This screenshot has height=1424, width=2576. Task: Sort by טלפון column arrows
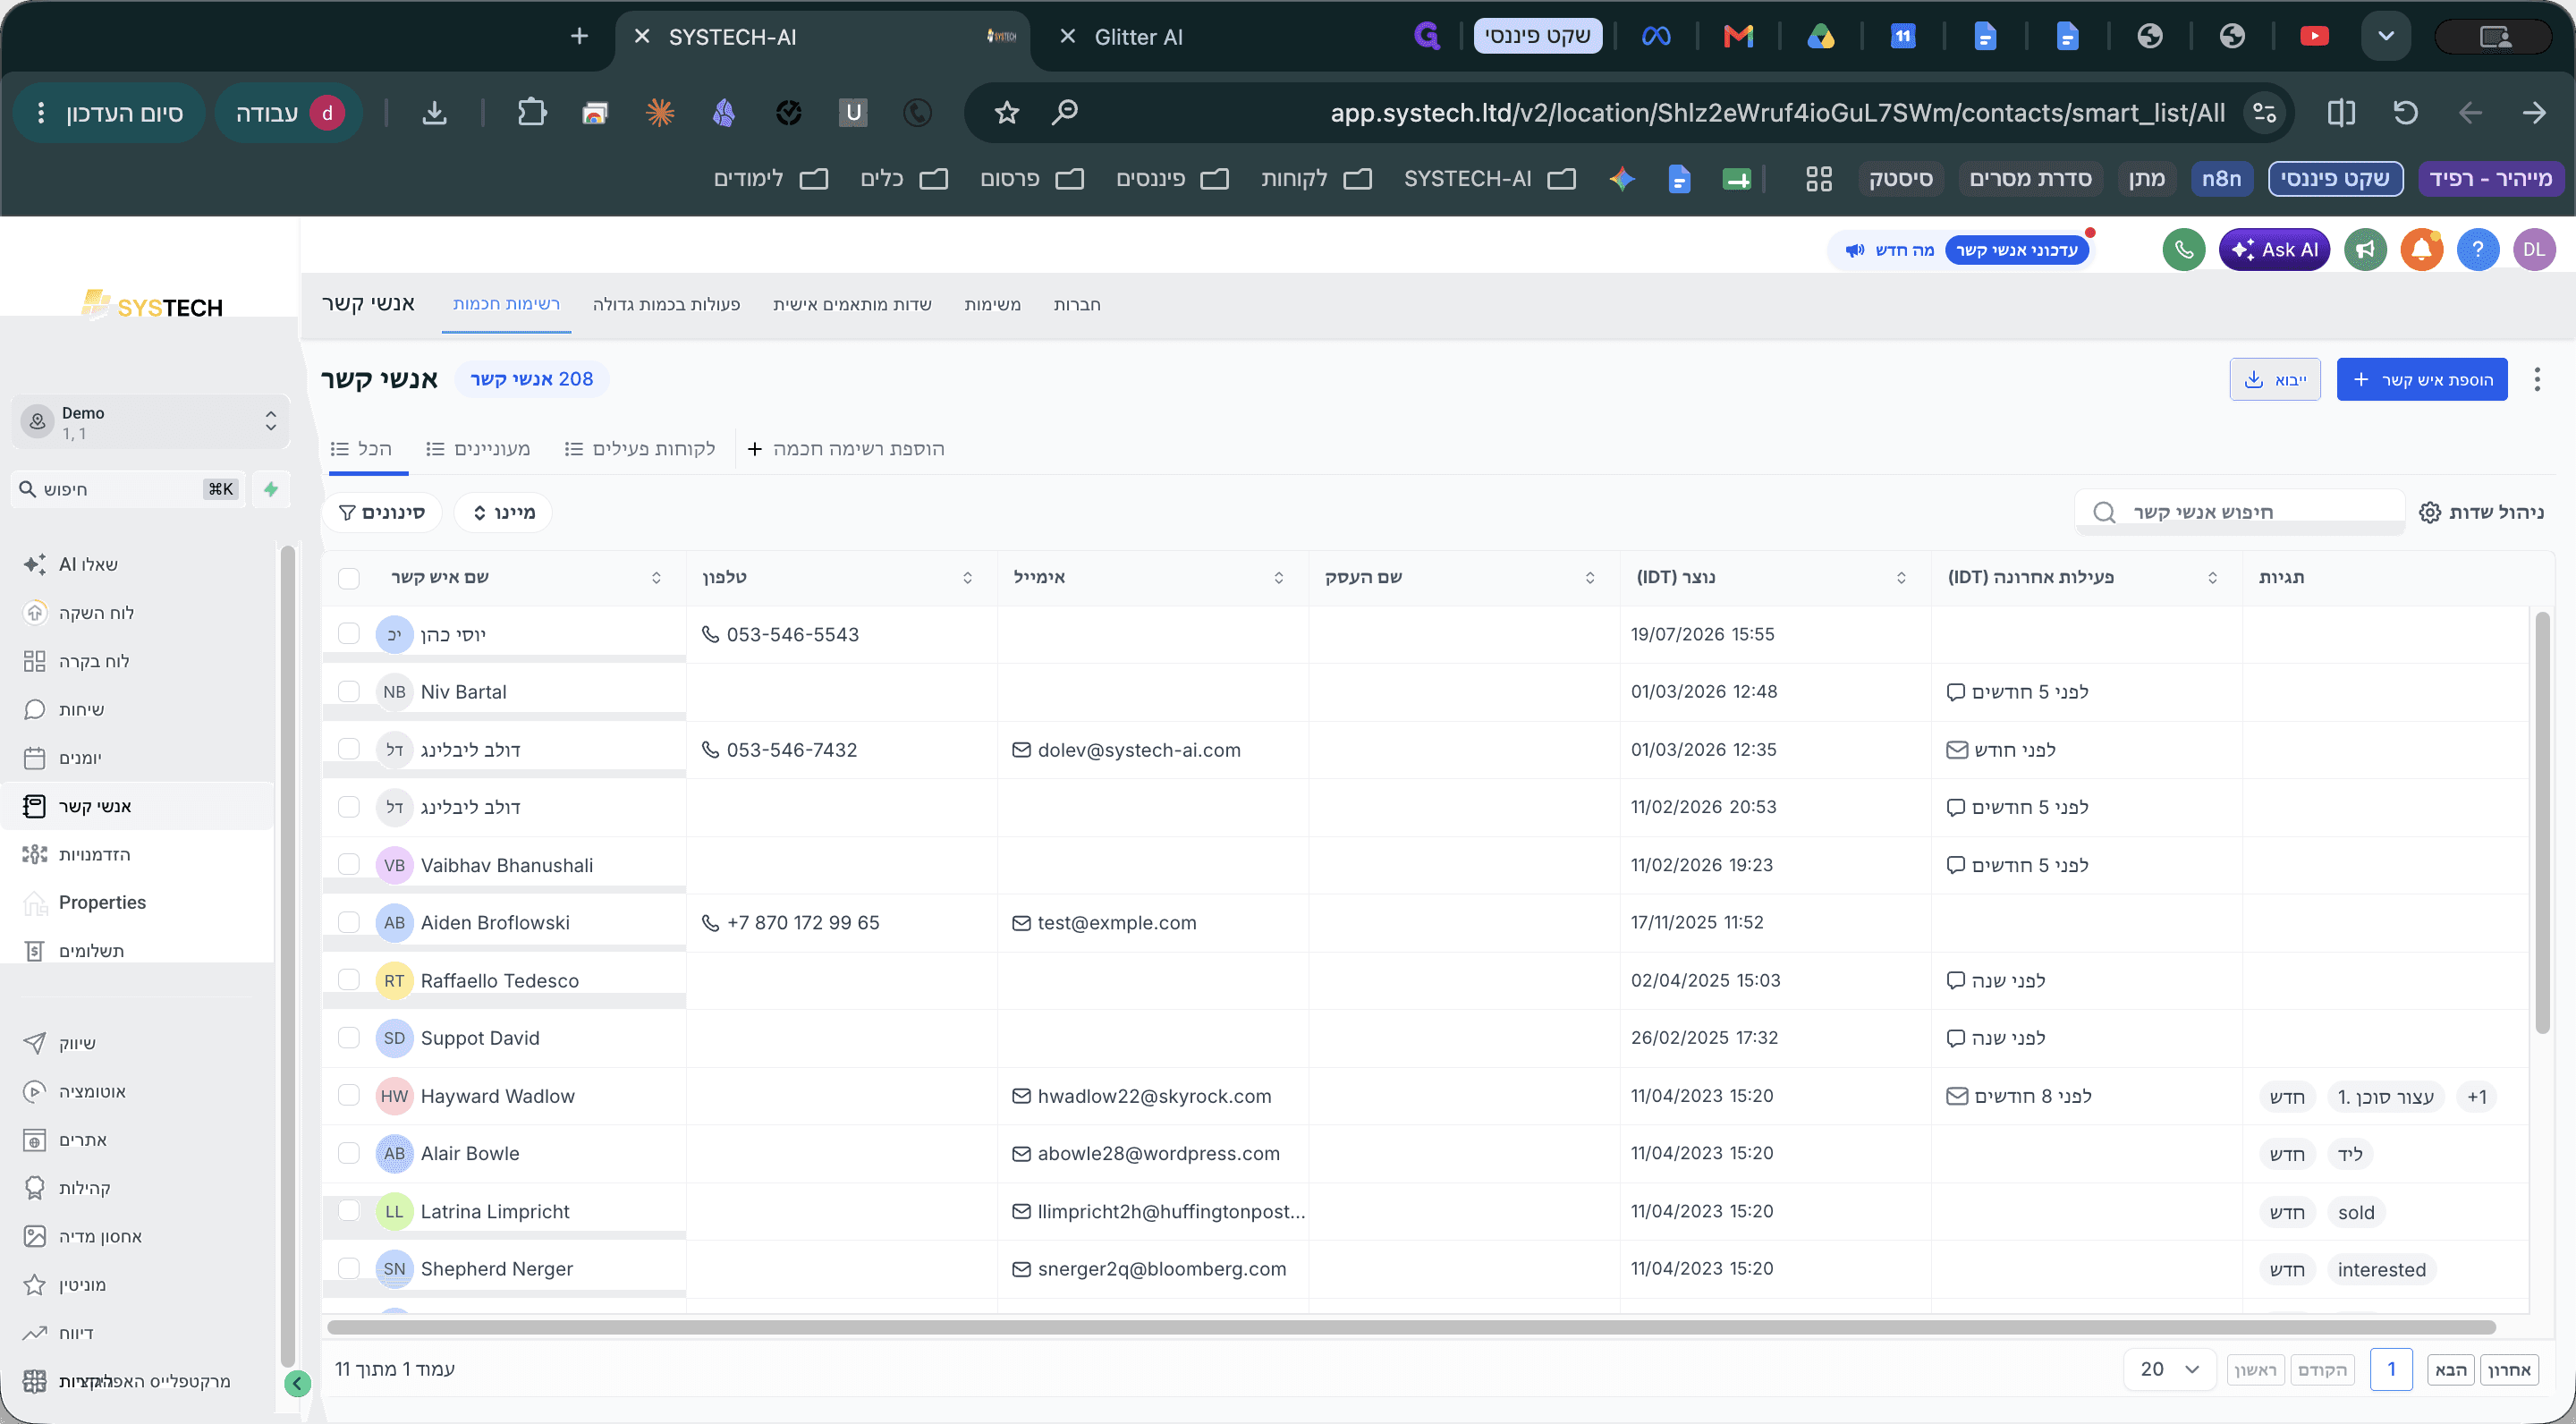click(x=967, y=577)
